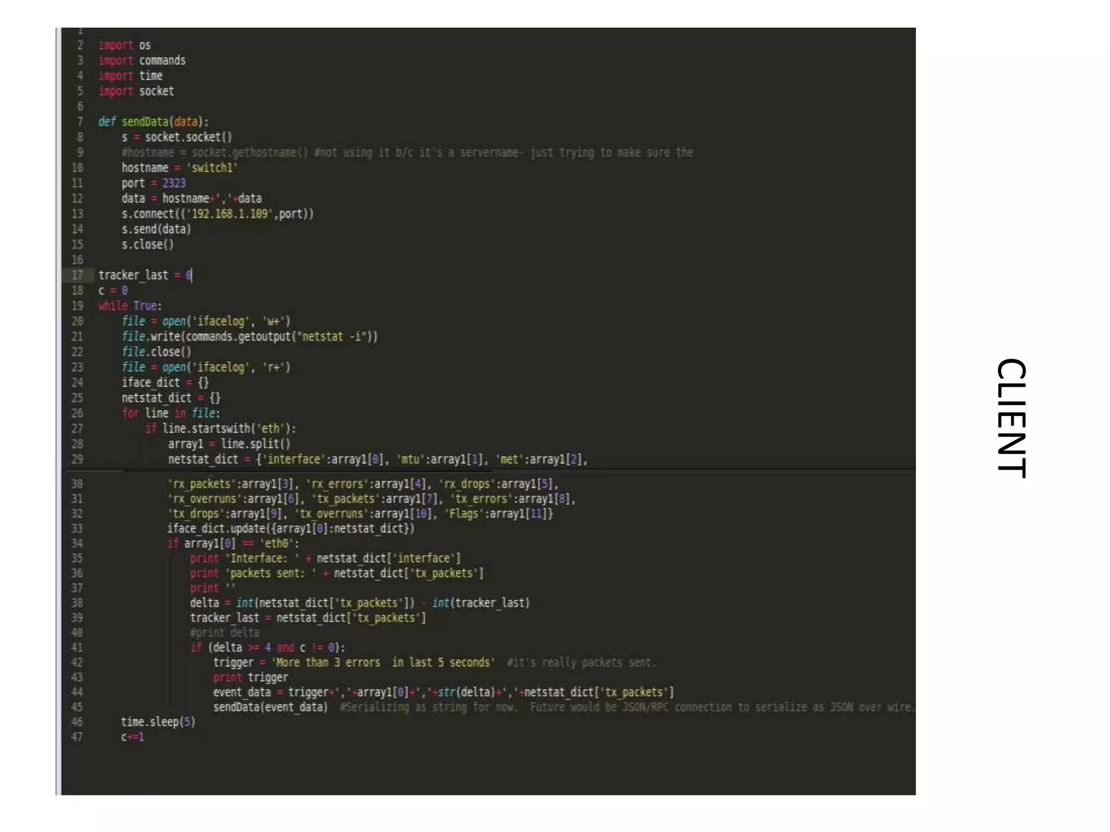1110x832 pixels.
Task: Click the sendData(event_data) call
Action: pyautogui.click(x=270, y=707)
